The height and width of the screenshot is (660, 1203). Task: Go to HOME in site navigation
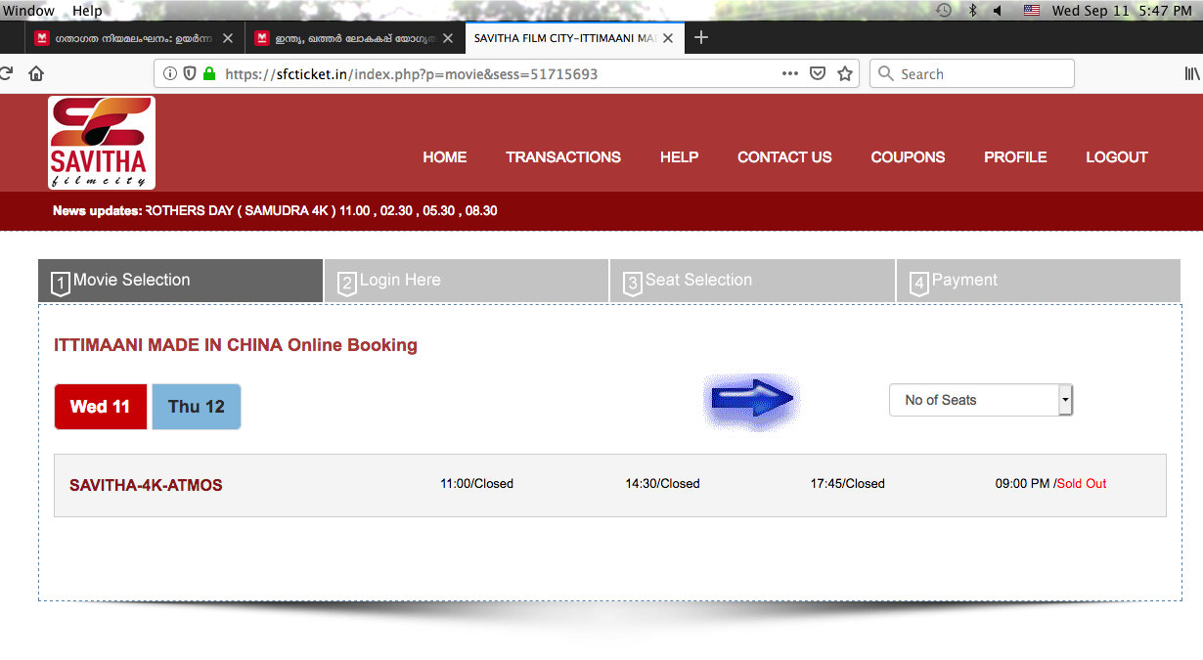click(x=445, y=157)
